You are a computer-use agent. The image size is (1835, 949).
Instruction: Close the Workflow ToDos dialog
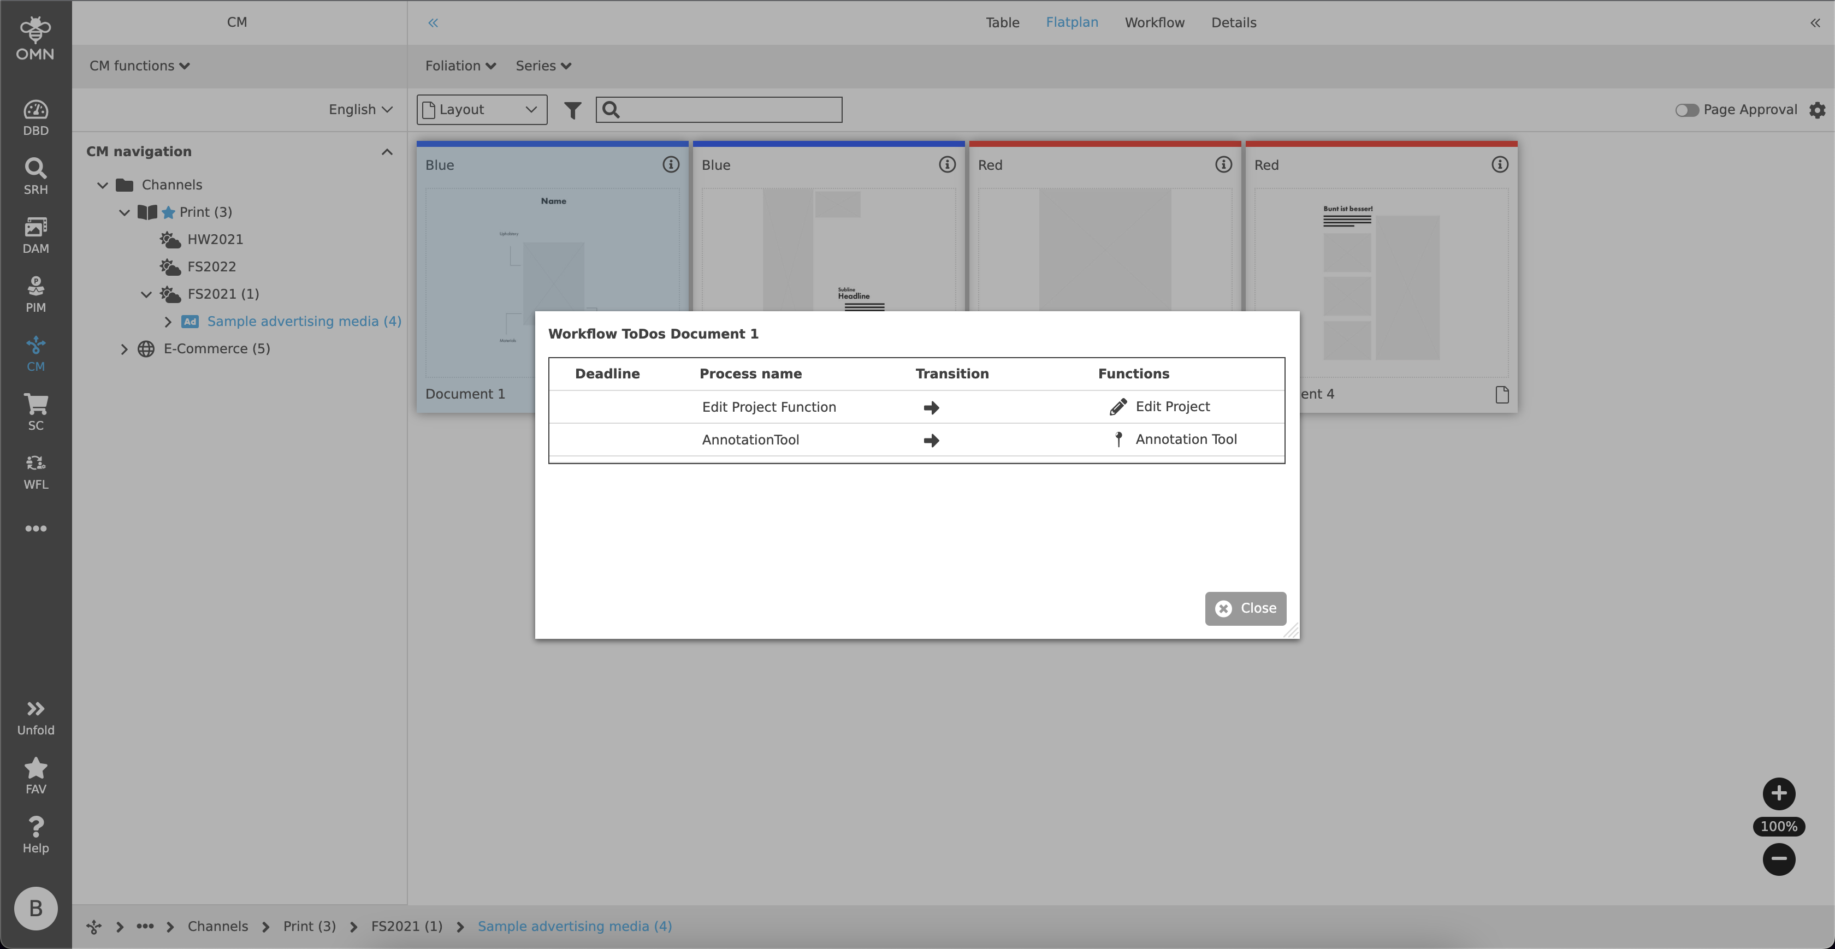[x=1245, y=608]
